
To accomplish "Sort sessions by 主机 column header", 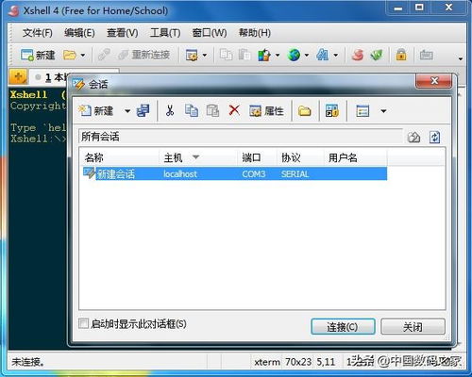I will pyautogui.click(x=198, y=157).
